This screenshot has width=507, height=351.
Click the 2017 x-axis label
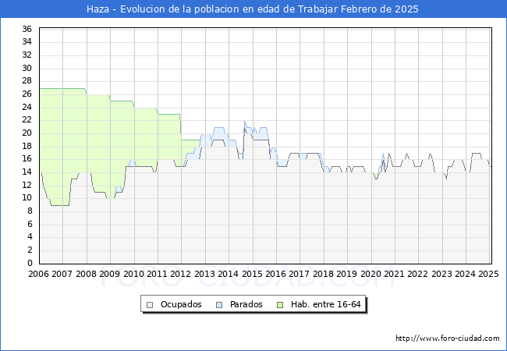(300, 274)
